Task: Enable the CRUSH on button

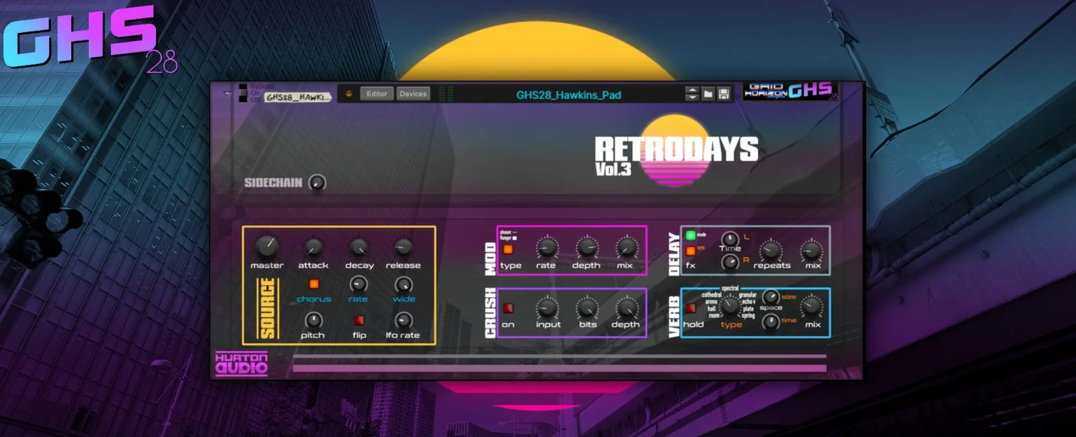Action: (x=508, y=308)
